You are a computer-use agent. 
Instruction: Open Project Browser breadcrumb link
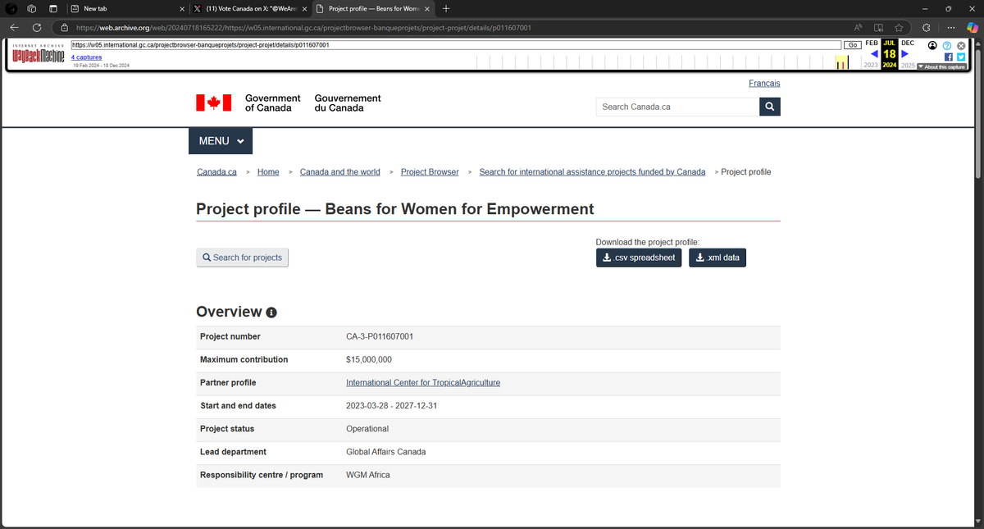point(430,172)
